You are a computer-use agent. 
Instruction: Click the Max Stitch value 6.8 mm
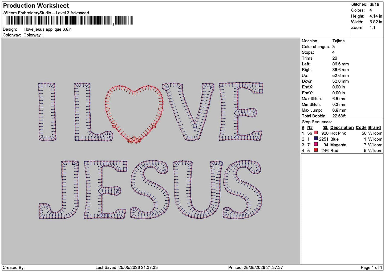point(339,99)
